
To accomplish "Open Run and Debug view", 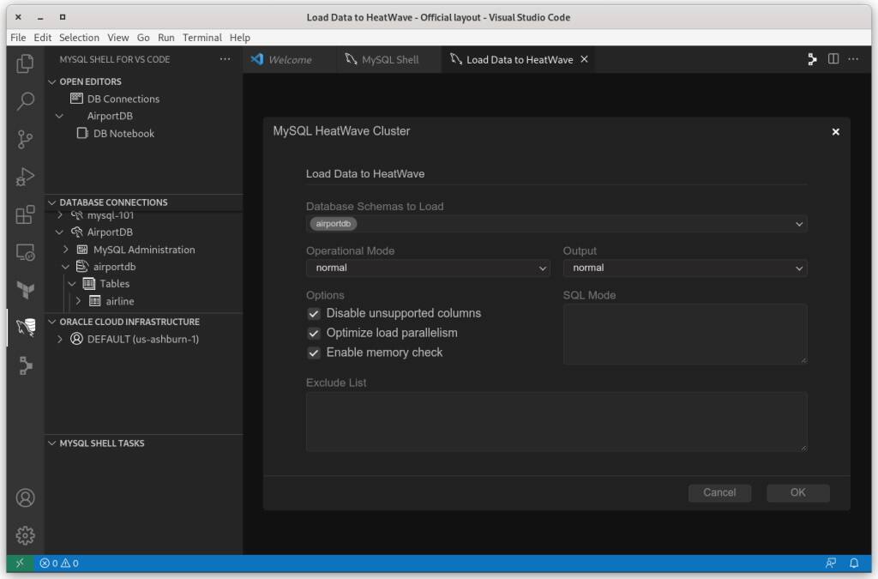I will (x=25, y=177).
